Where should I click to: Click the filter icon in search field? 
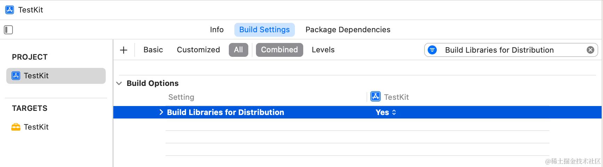tap(432, 50)
